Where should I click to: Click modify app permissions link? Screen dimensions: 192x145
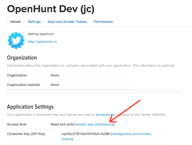[x=95, y=124]
